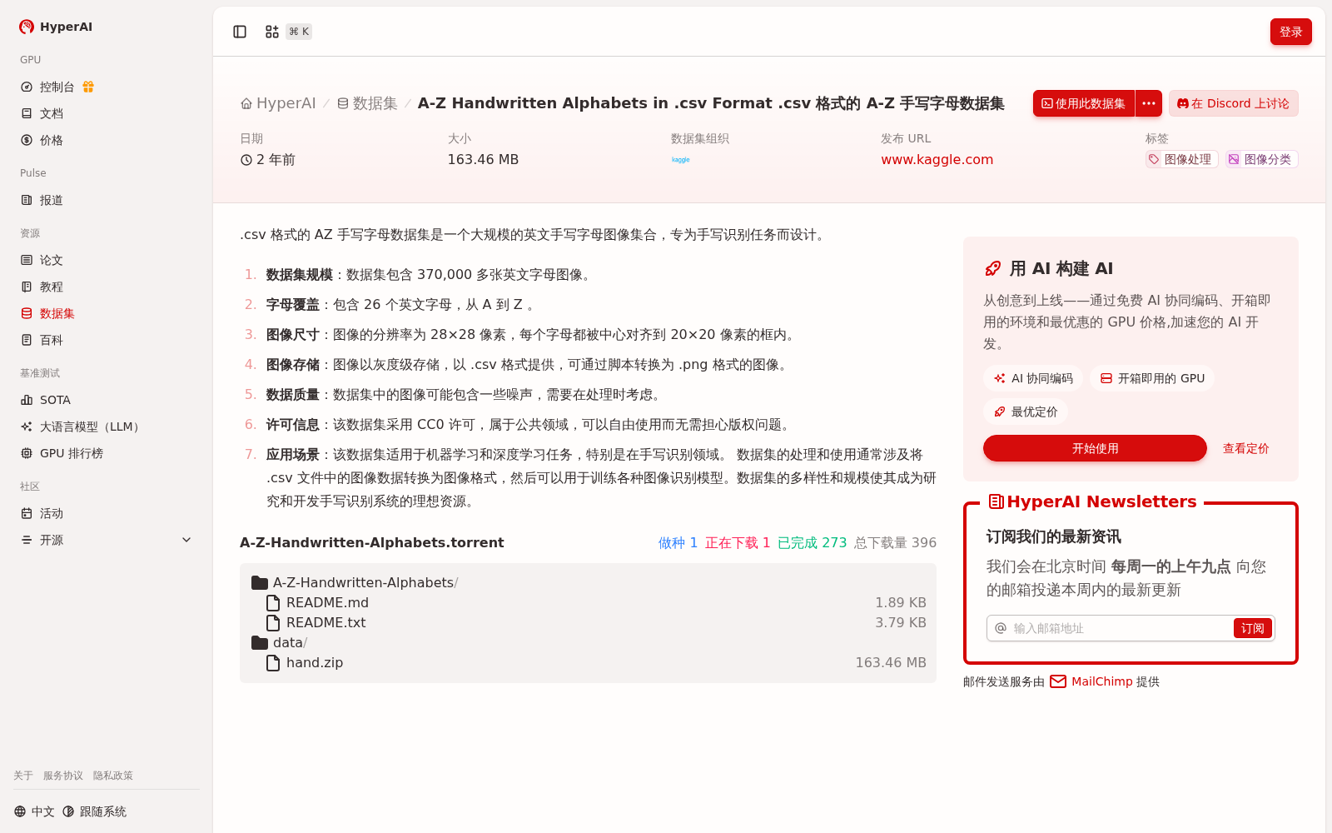Open the 服务协议 footer link
Screen dimensions: 1332x833
coord(63,776)
